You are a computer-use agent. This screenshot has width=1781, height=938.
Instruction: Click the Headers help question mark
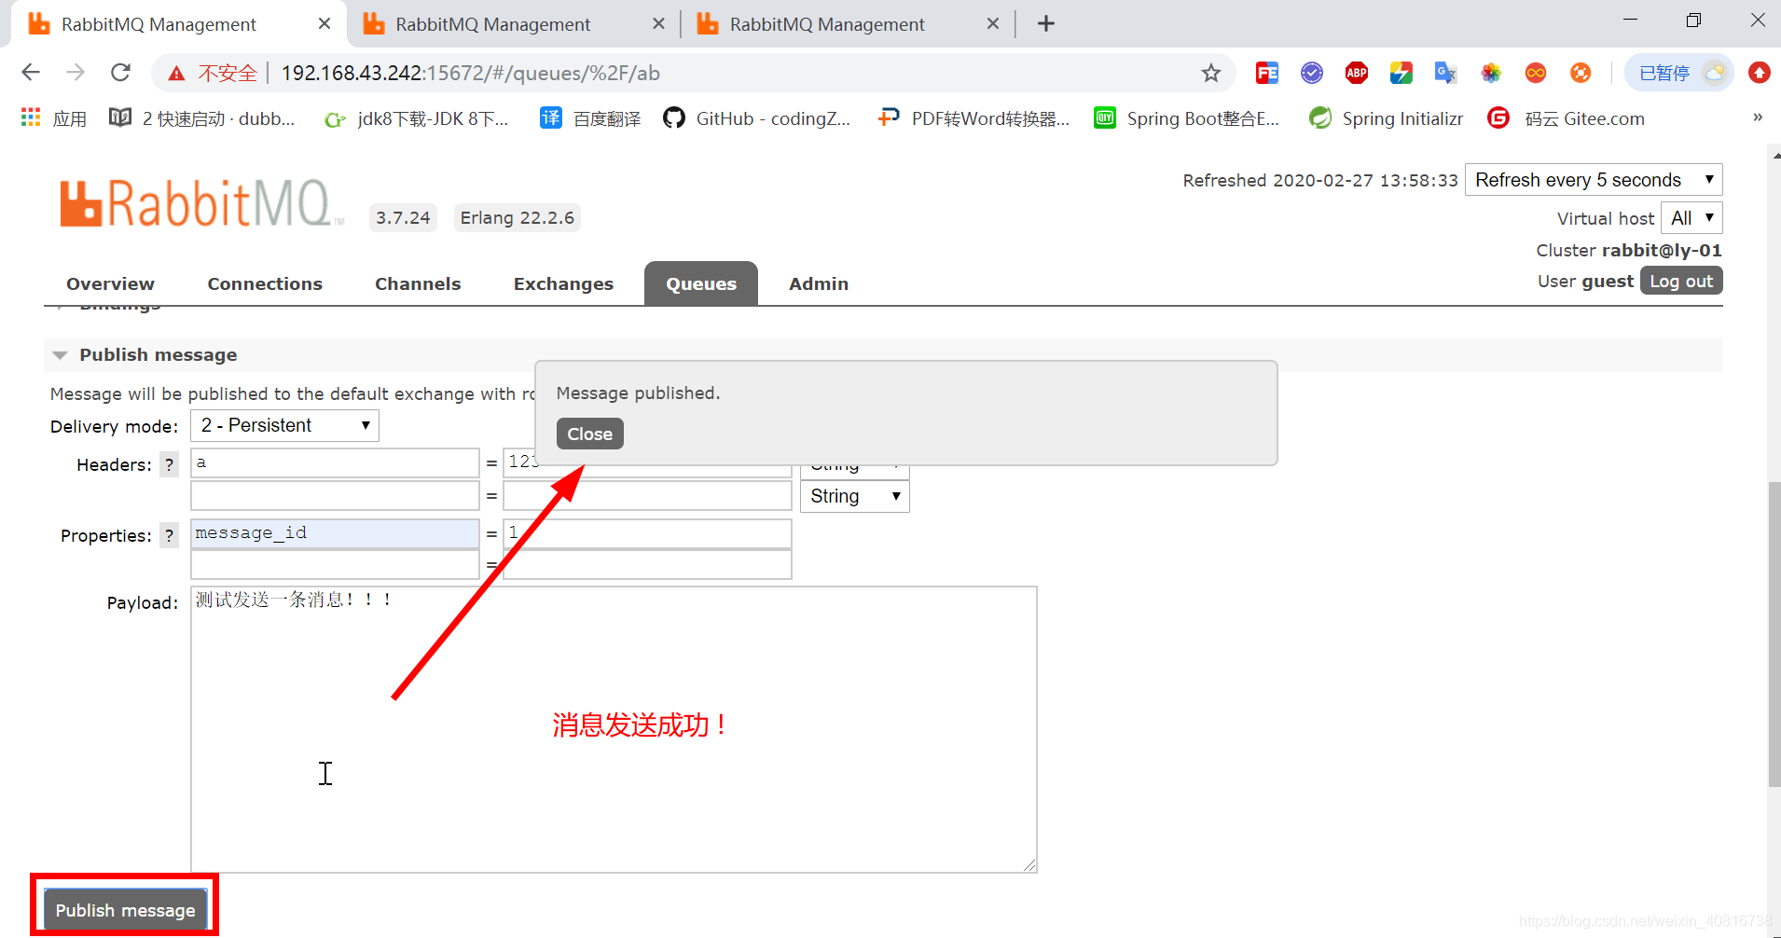click(169, 464)
